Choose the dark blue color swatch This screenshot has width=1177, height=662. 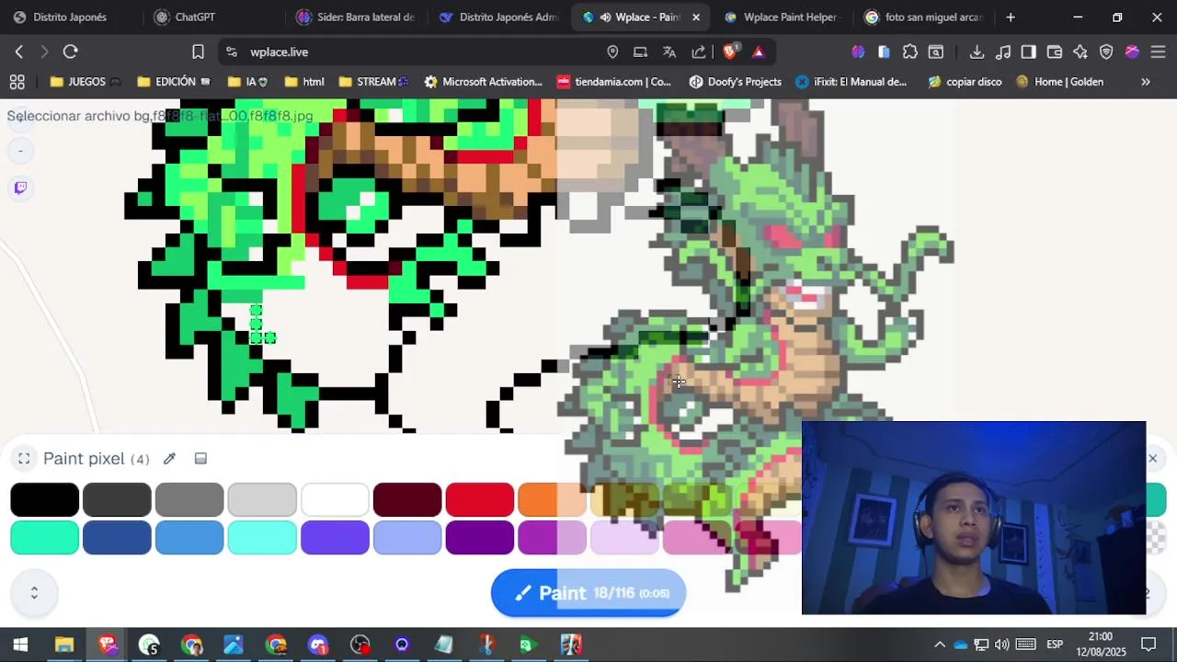pyautogui.click(x=117, y=538)
